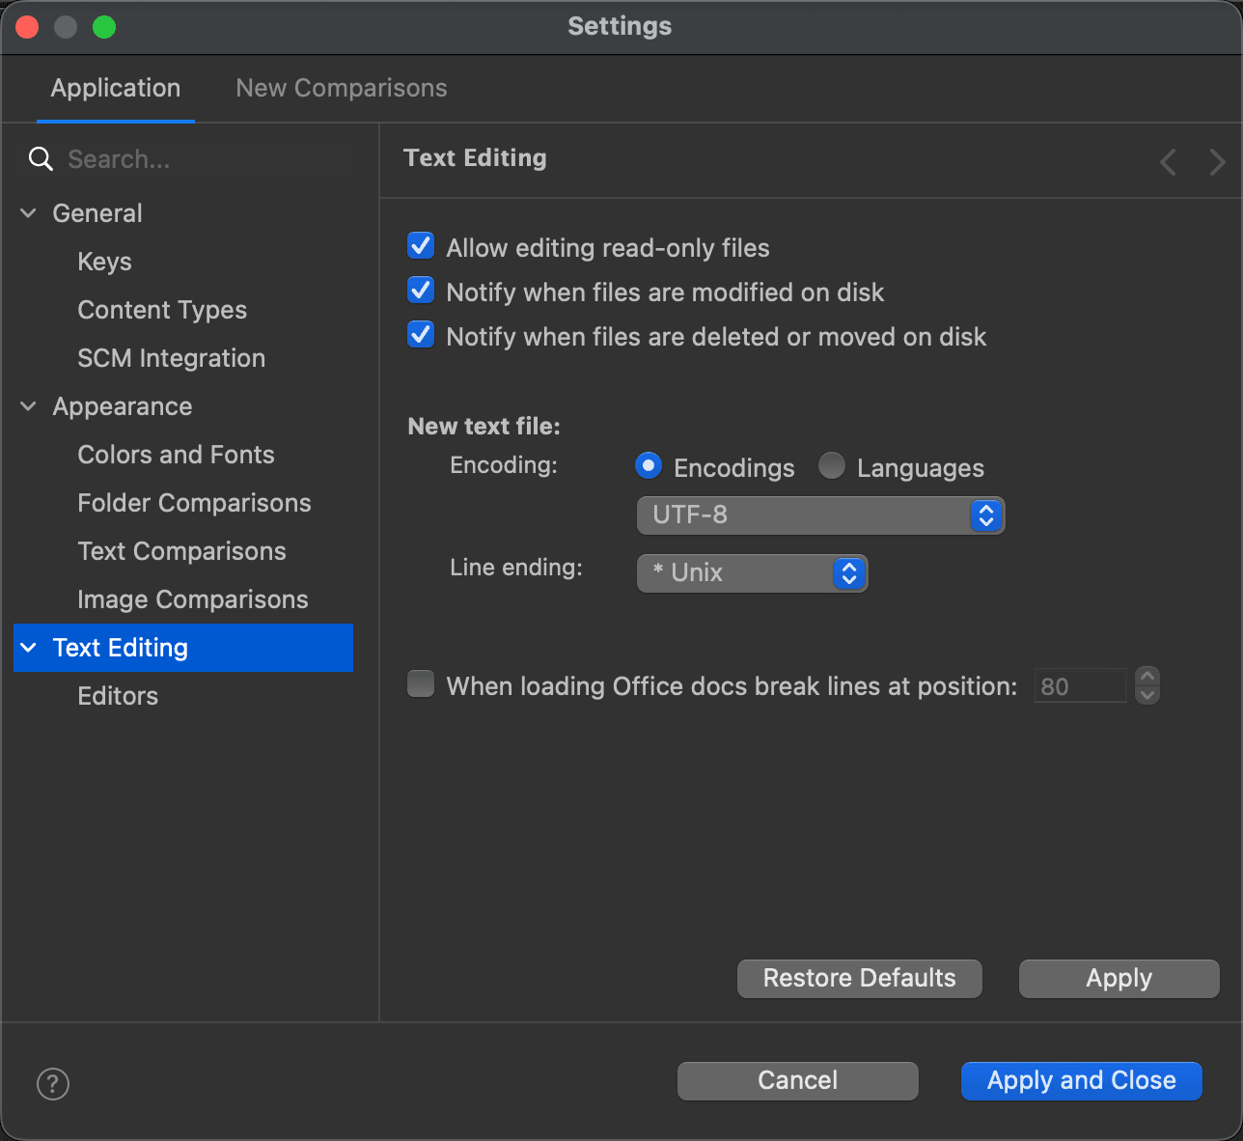
Task: Click the Restore Defaults button
Action: coord(860,979)
